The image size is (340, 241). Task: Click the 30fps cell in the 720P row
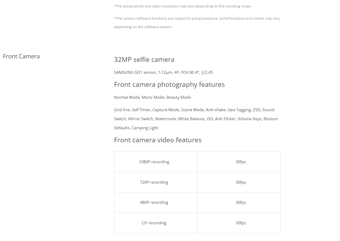[x=241, y=182]
